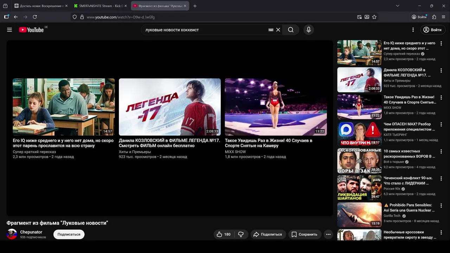Click the YouTube search field
450x253 pixels.
(x=206, y=30)
